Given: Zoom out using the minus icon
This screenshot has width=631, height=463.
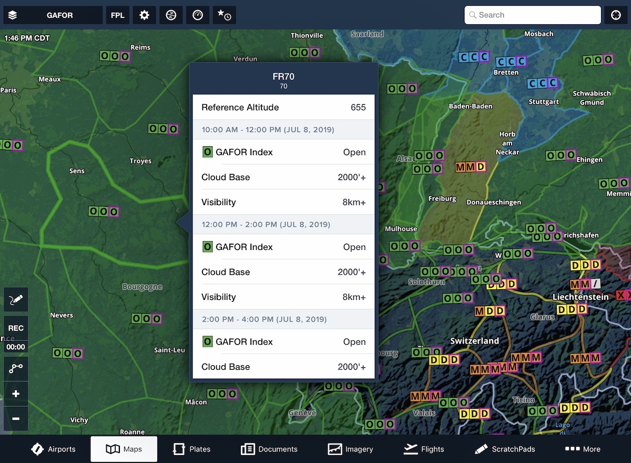Looking at the screenshot, I should pyautogui.click(x=16, y=418).
